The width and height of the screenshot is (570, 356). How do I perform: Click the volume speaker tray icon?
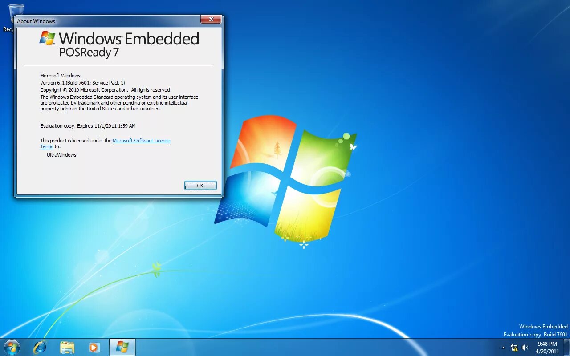(525, 348)
